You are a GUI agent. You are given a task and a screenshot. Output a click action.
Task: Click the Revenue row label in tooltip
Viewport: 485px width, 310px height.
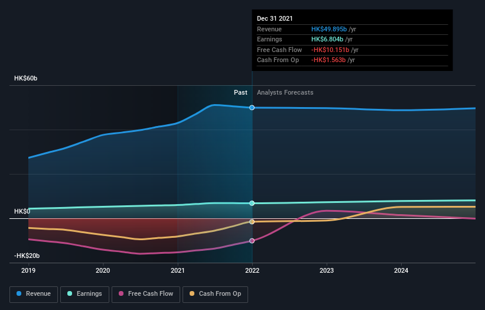point(269,29)
